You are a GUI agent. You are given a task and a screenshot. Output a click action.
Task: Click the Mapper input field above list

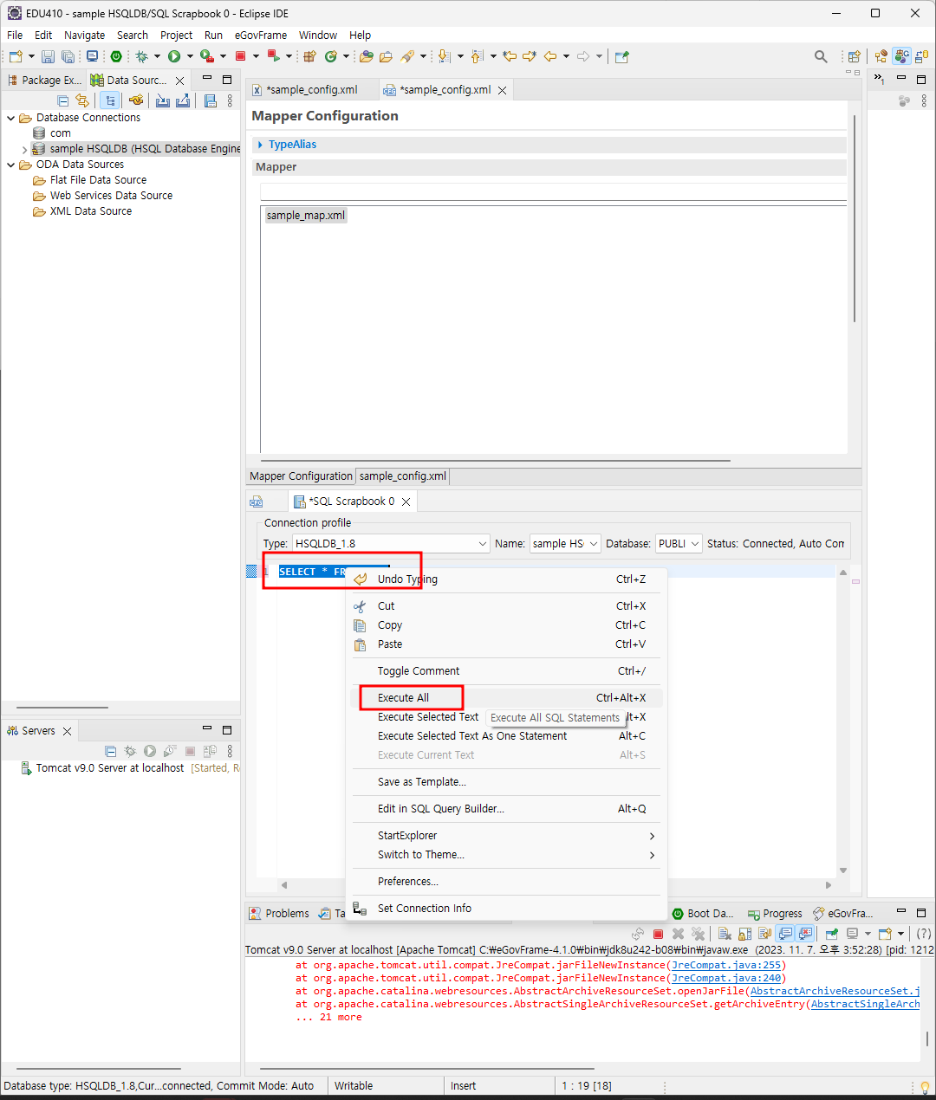553,191
